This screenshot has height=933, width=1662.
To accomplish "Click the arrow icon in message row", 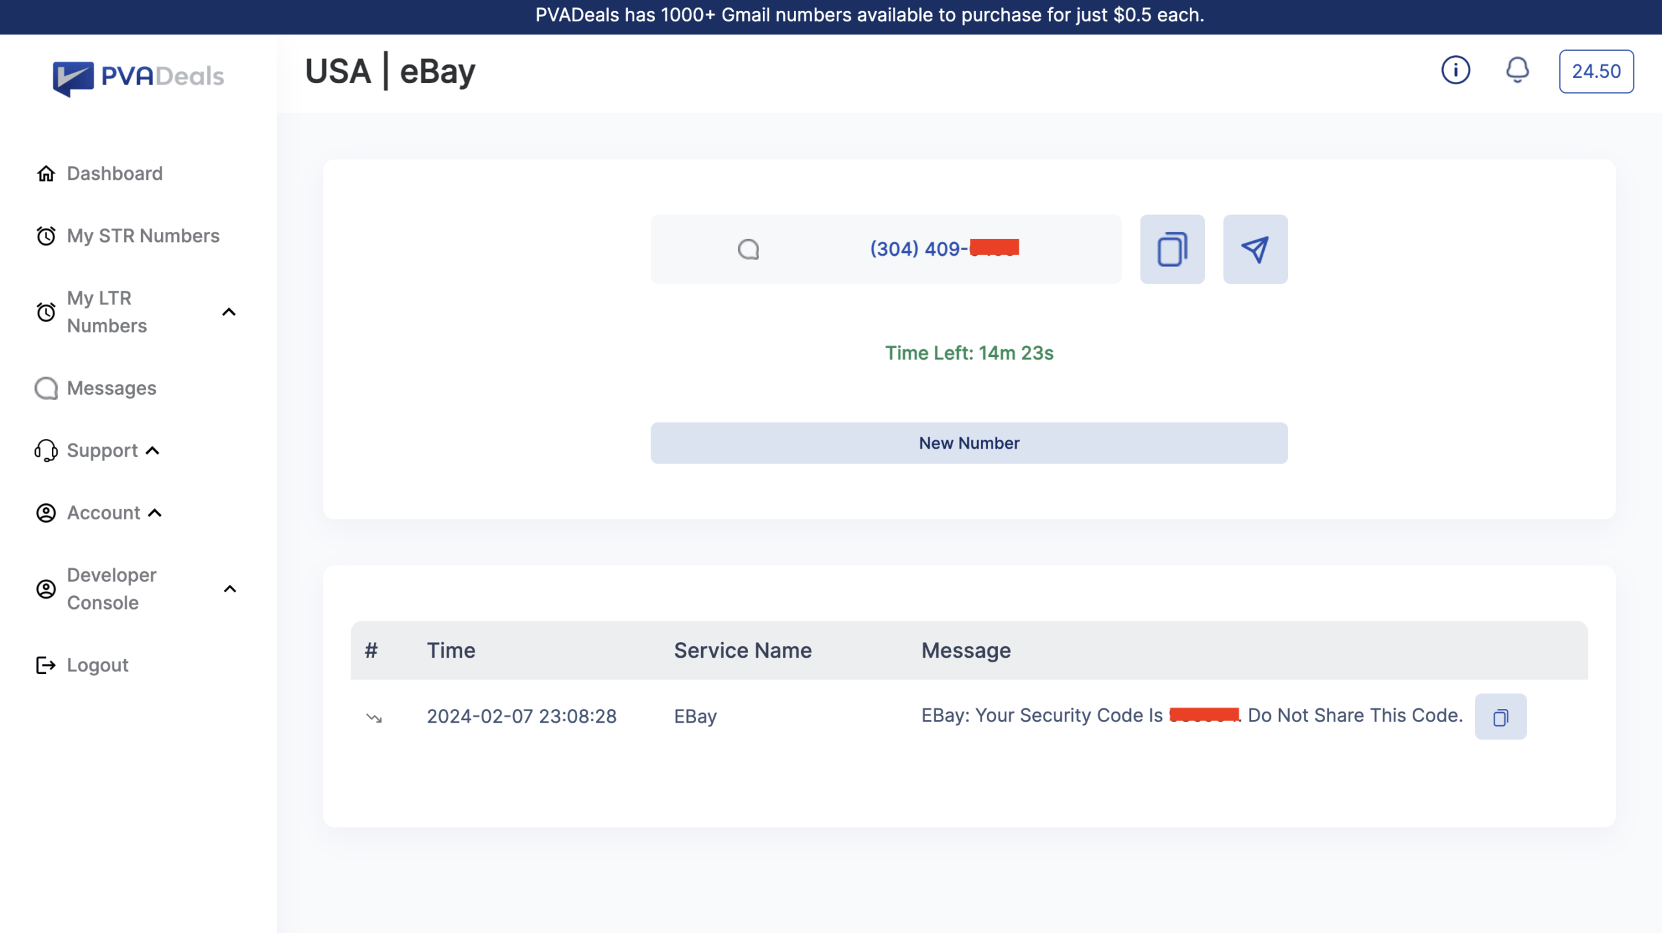I will [x=374, y=717].
